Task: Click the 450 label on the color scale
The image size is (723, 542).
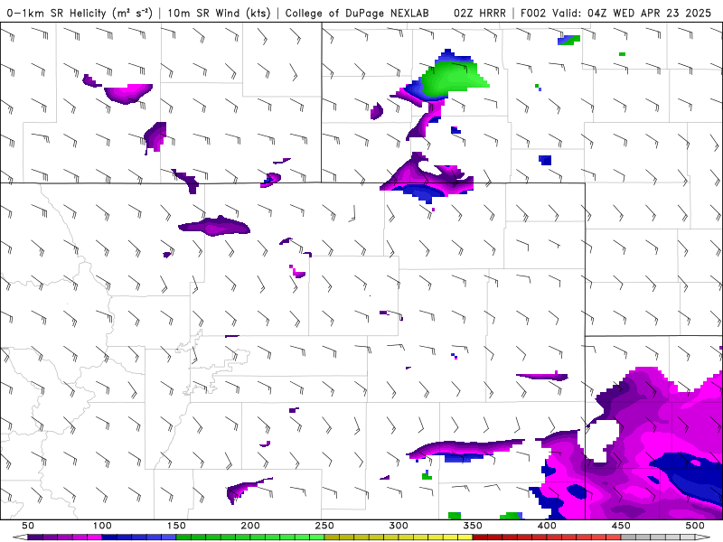Action: click(x=621, y=526)
